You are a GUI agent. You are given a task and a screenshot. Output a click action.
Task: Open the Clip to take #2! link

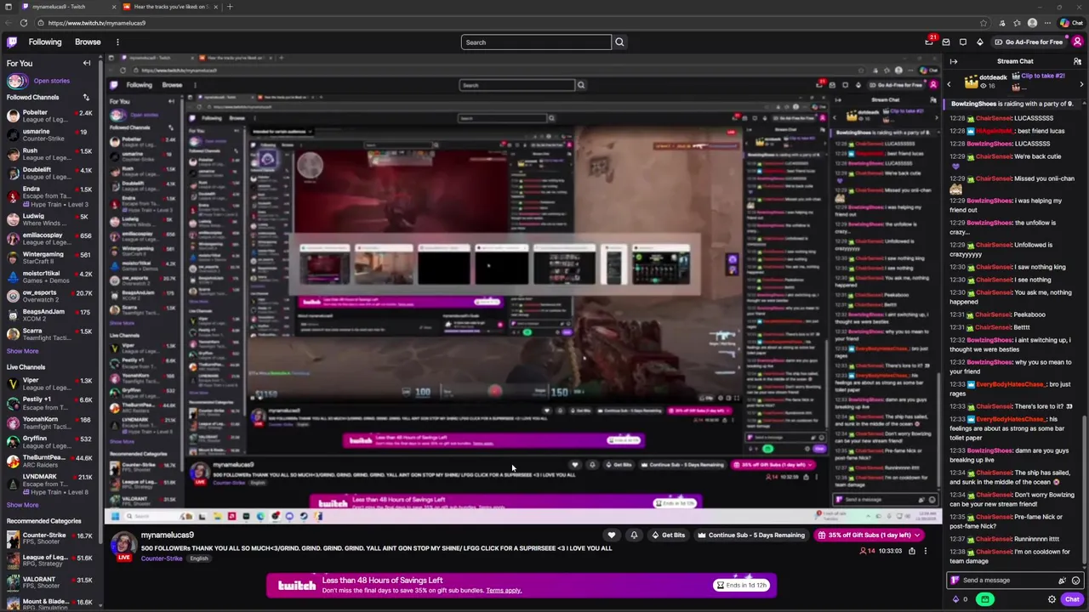coord(1042,76)
